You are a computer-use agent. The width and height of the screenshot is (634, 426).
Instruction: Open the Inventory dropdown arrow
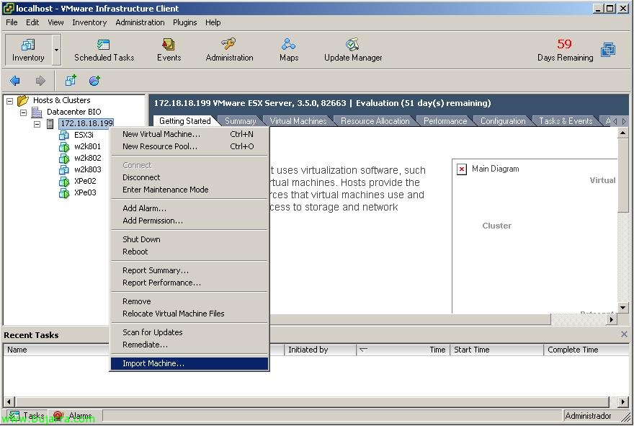click(57, 50)
